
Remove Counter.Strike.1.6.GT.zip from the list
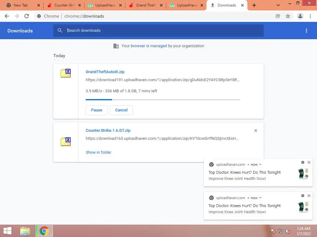255,131
